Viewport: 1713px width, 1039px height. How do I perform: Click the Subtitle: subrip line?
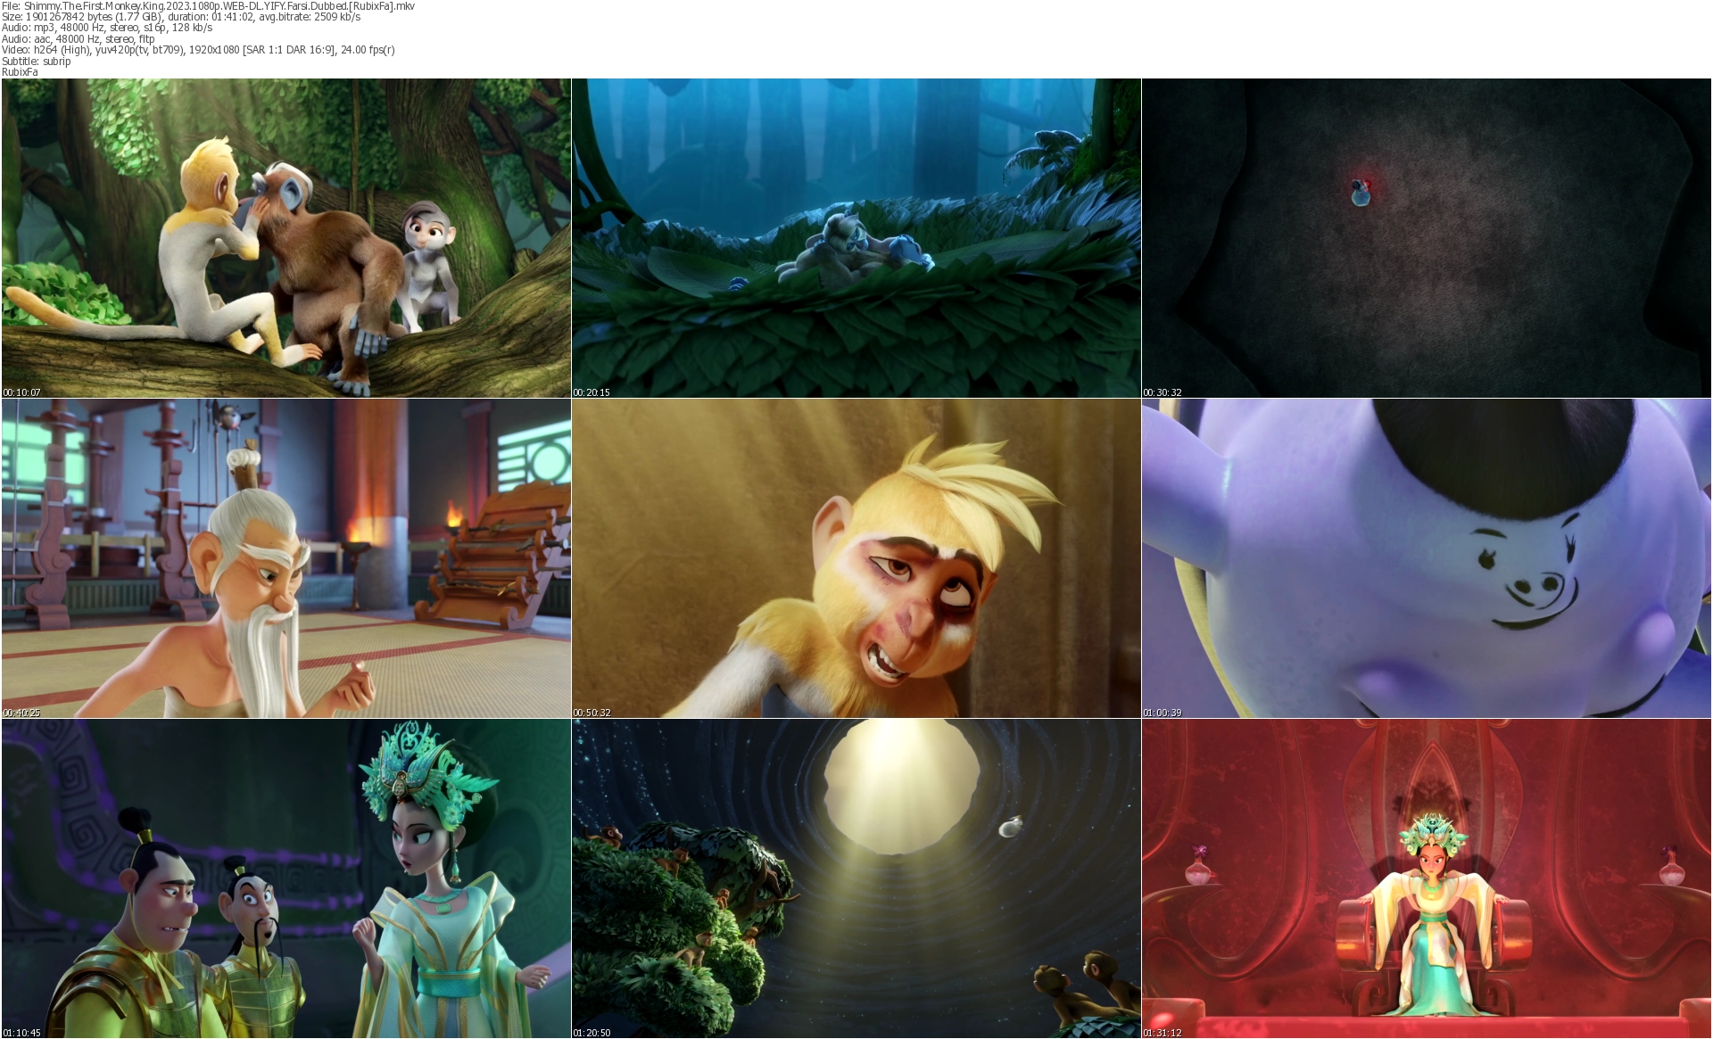(x=37, y=62)
